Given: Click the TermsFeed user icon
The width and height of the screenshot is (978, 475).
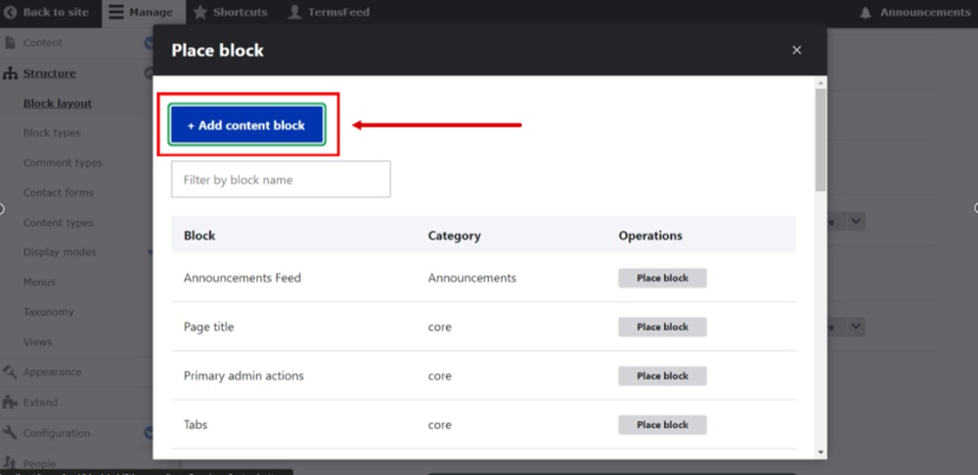Looking at the screenshot, I should click(x=295, y=13).
